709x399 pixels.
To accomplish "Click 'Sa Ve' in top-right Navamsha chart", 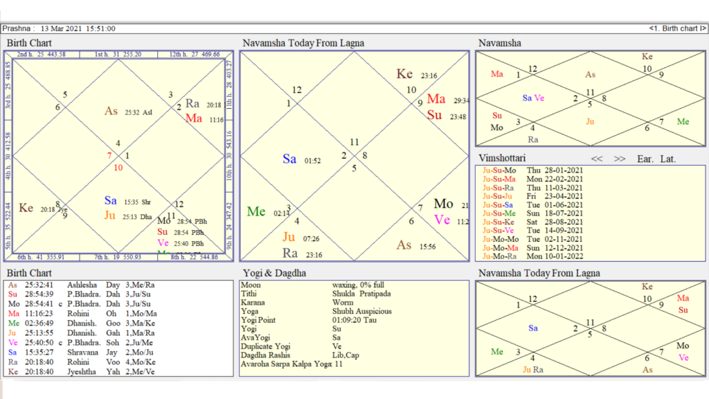I will [533, 98].
